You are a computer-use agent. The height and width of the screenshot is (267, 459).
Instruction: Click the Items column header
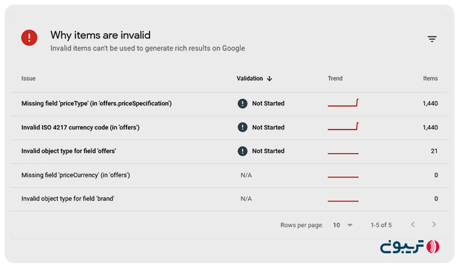430,79
